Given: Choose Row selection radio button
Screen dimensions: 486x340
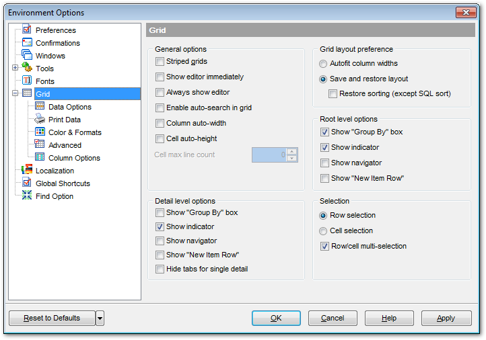Looking at the screenshot, I should pyautogui.click(x=323, y=216).
